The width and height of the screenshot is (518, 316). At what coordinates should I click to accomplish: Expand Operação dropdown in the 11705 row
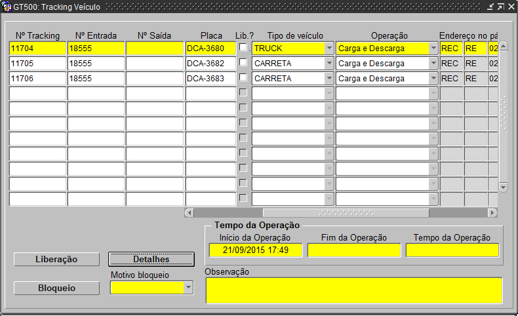(x=433, y=64)
